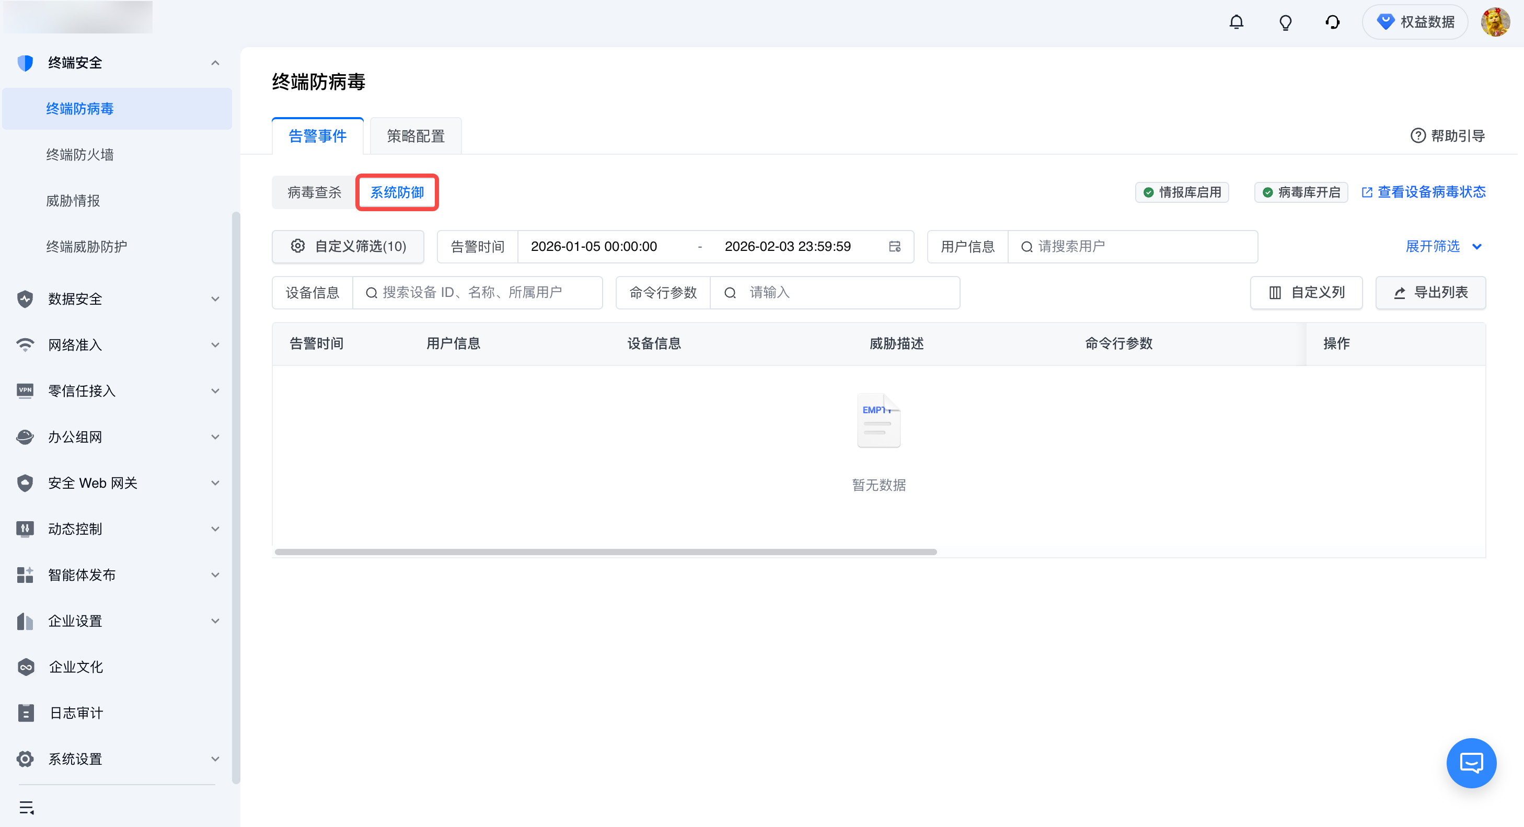Image resolution: width=1524 pixels, height=827 pixels.
Task: Open the user avatar menu
Action: pos(1495,22)
